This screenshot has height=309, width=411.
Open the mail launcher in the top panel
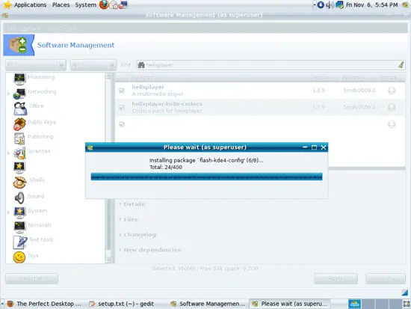pos(114,4)
